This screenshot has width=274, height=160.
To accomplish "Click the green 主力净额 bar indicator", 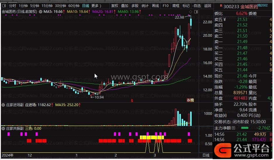I will [245, 128].
